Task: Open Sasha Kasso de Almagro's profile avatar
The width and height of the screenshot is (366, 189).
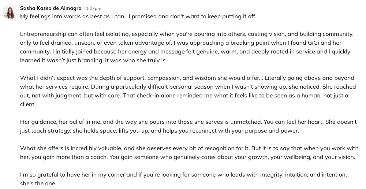Action: coord(10,12)
